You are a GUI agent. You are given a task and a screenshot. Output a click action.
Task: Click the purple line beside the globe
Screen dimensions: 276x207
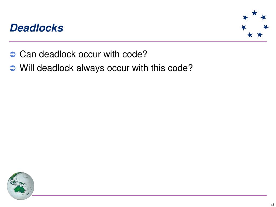click(x=150, y=195)
